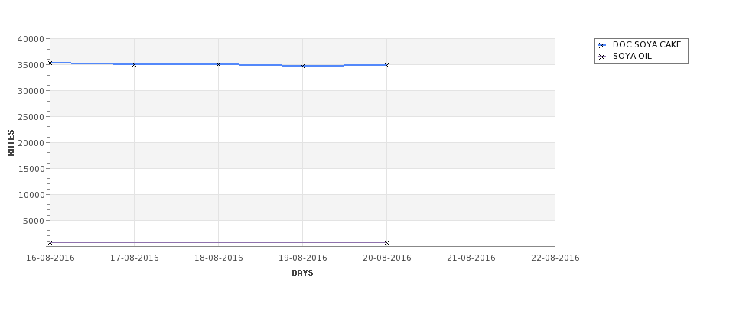Click the SOYA OIL legend marker icon

[x=601, y=57]
